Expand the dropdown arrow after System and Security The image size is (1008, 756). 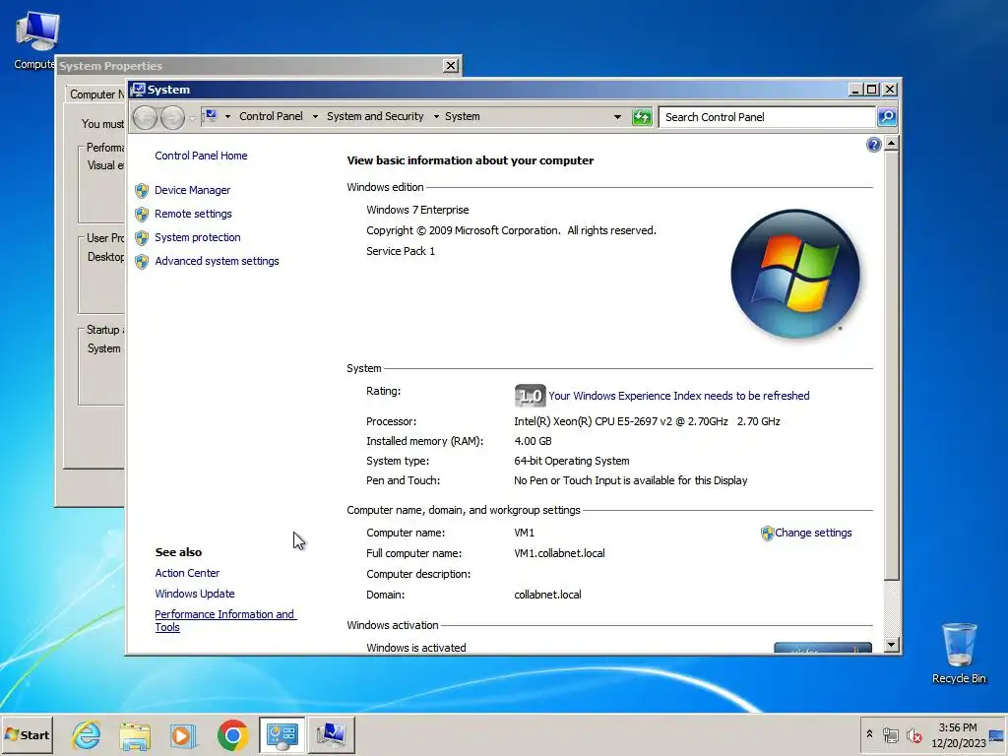point(436,117)
